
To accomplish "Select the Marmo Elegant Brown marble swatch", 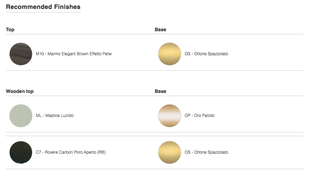I will [21, 54].
